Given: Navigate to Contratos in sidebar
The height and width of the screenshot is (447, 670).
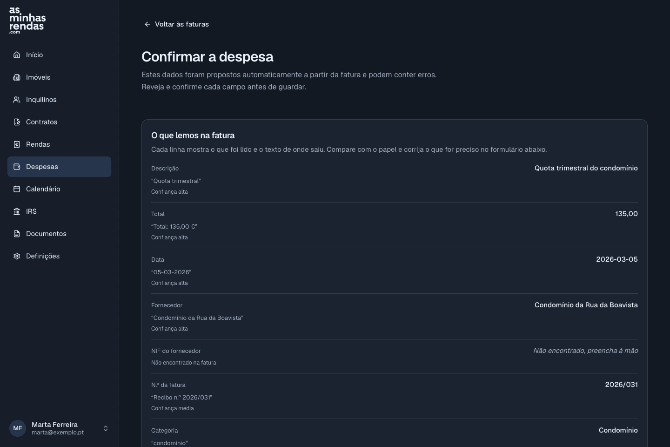Looking at the screenshot, I should click(59, 122).
